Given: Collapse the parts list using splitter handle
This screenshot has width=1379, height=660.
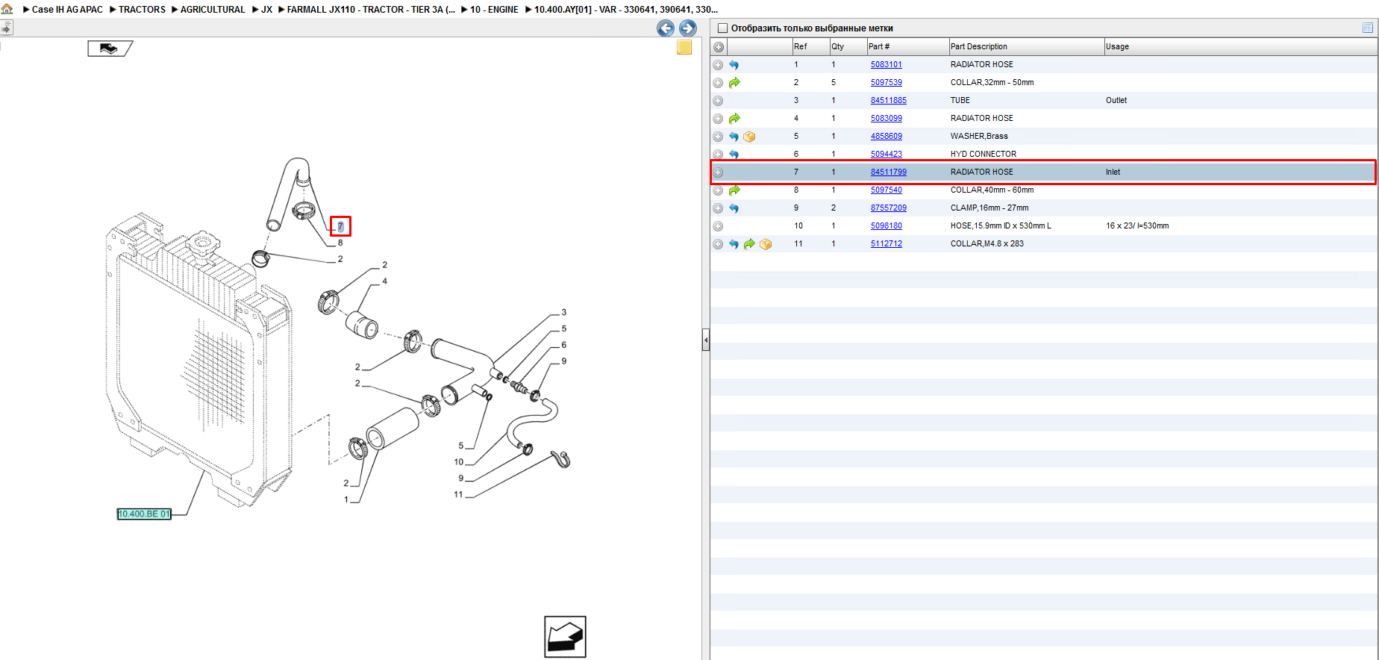Looking at the screenshot, I should click(705, 340).
